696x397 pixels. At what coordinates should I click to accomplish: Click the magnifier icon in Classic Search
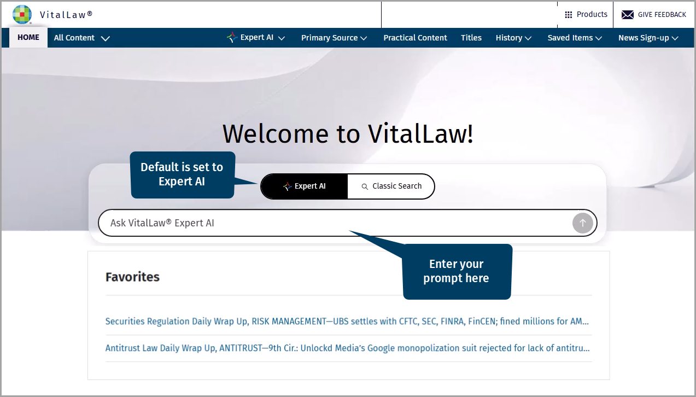(x=365, y=186)
